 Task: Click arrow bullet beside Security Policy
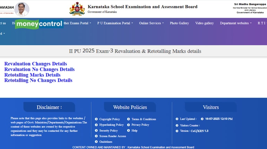96,130
